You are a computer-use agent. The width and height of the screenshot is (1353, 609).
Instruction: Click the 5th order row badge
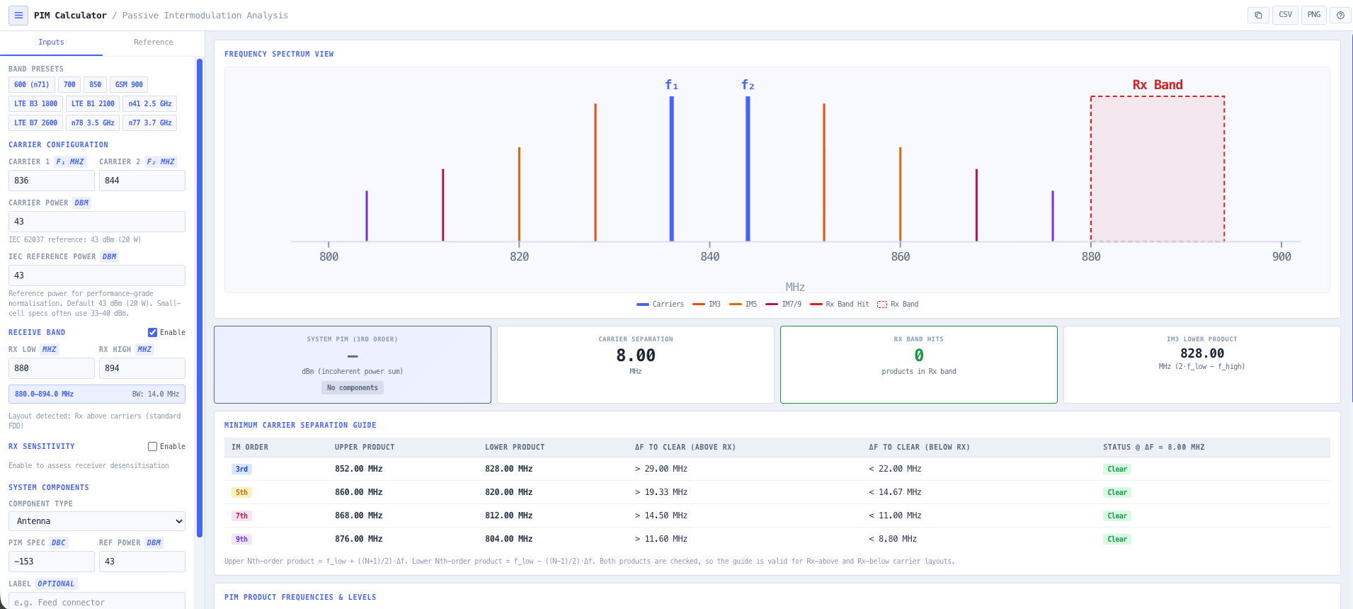point(241,493)
